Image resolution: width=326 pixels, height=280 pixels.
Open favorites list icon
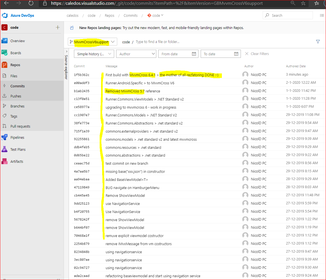[x=317, y=3]
